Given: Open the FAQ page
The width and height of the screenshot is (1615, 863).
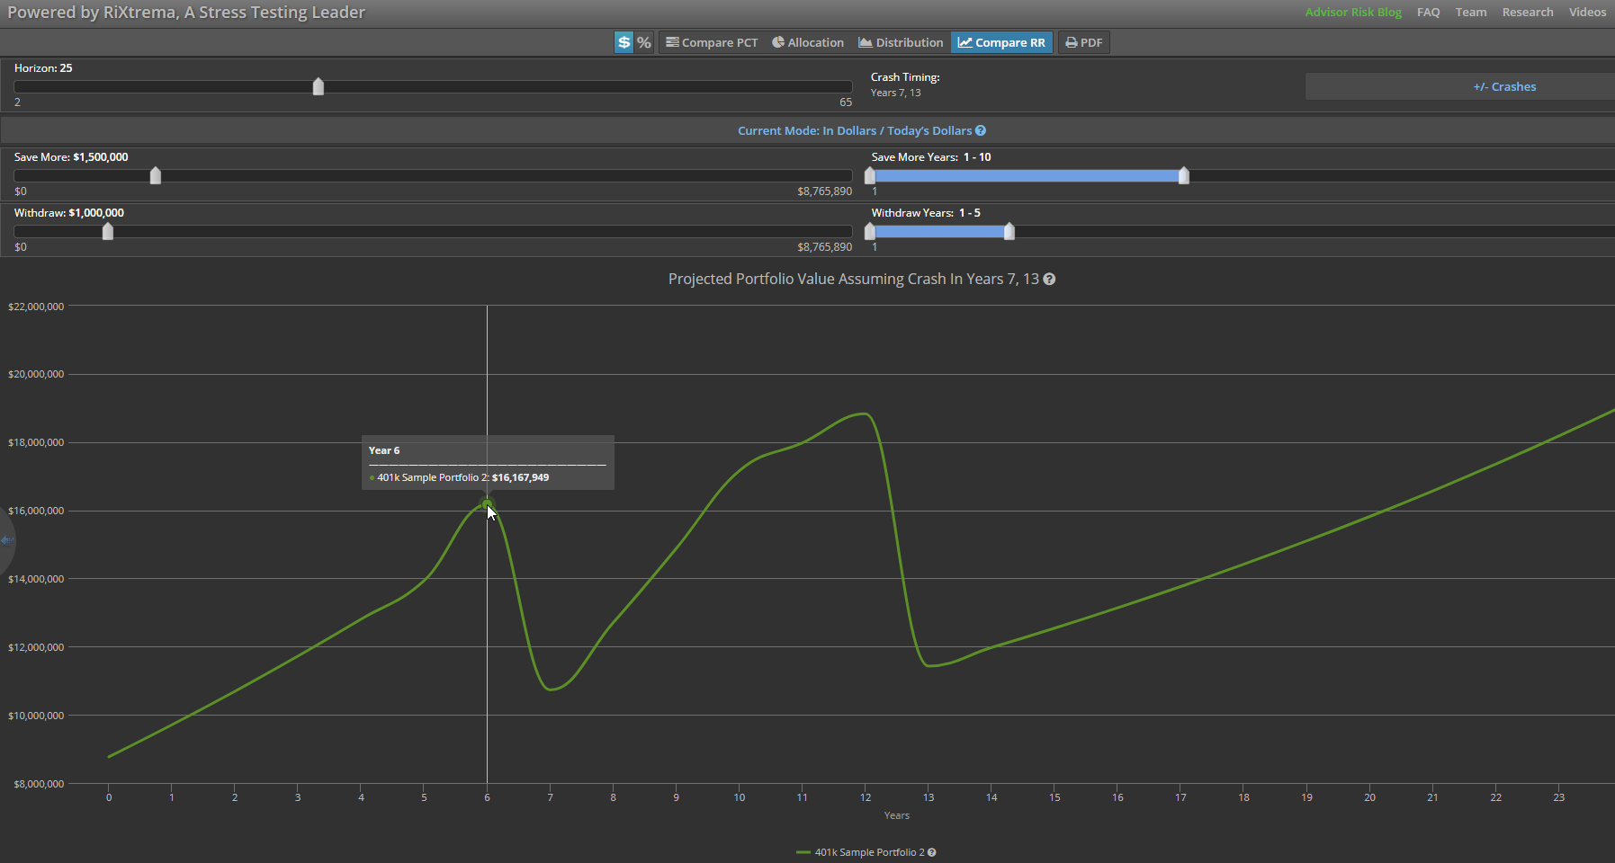Looking at the screenshot, I should click(1428, 12).
